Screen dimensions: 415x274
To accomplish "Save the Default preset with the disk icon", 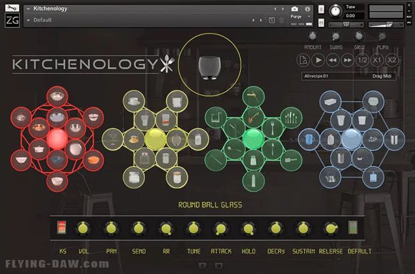I will [271, 20].
